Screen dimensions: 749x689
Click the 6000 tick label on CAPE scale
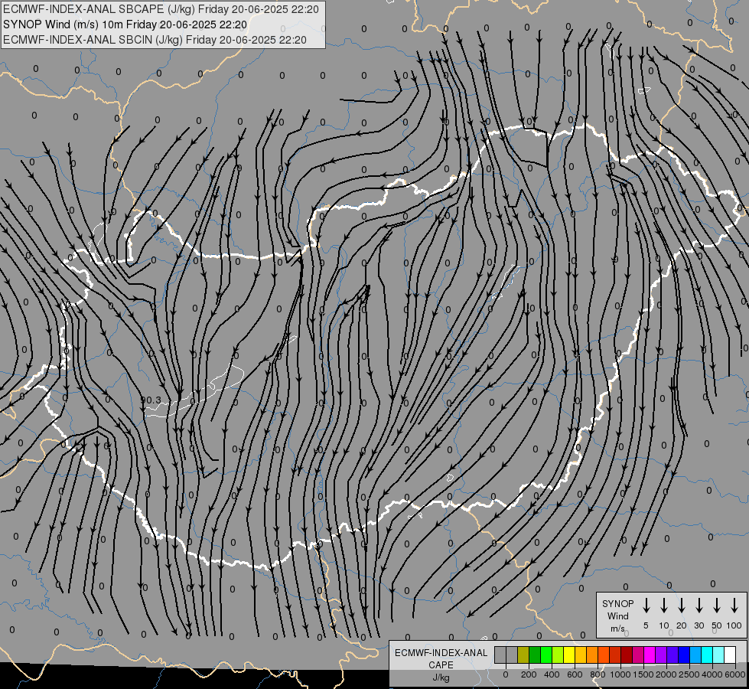coord(735,674)
